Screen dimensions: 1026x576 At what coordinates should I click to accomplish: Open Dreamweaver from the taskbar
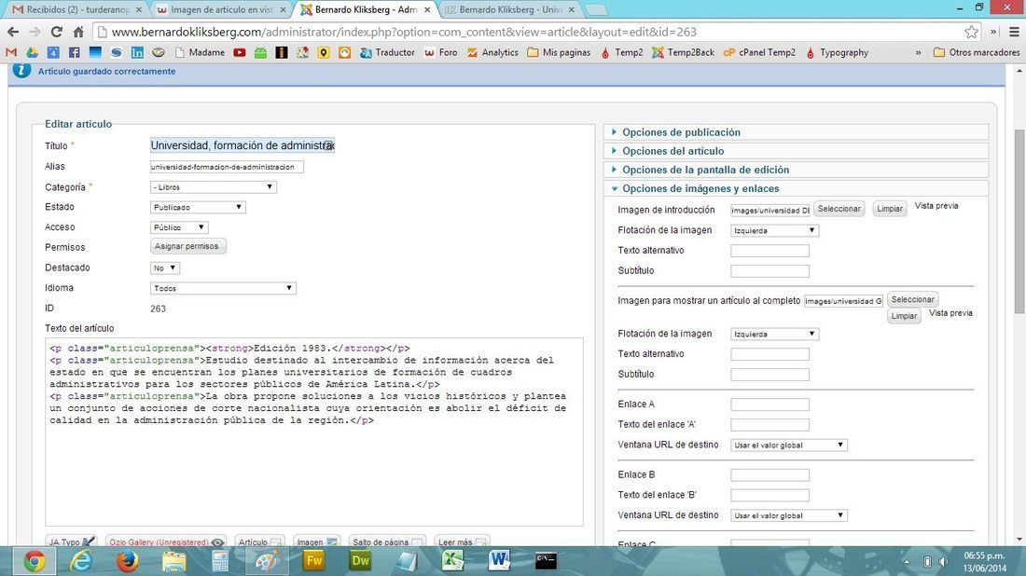tap(361, 561)
